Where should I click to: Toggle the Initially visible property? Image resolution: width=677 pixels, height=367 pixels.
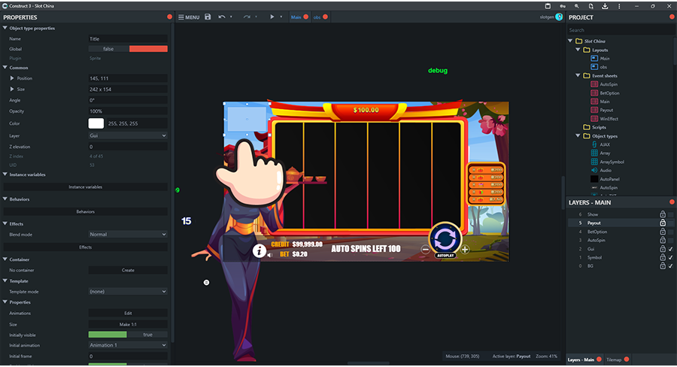(128, 335)
